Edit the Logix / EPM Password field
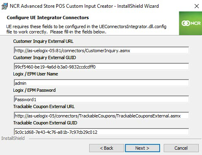The width and height of the screenshot is (202, 155). coord(101,99)
